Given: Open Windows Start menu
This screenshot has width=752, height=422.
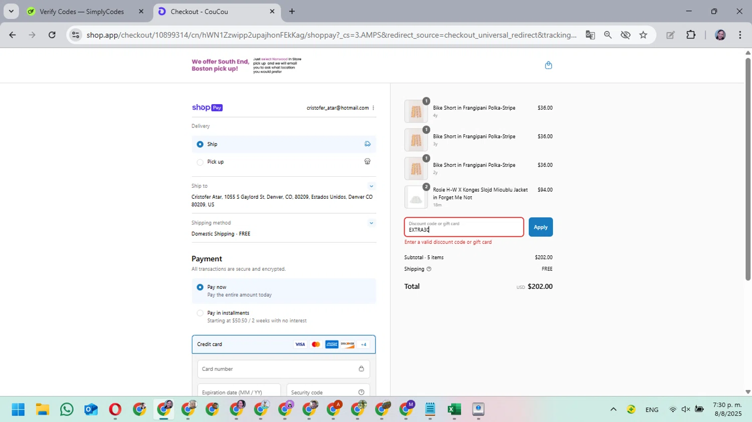Looking at the screenshot, I should (x=18, y=409).
